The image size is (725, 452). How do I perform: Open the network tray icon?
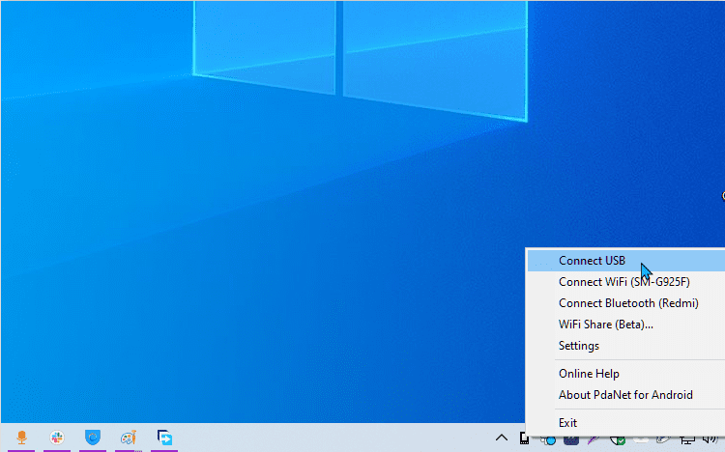coord(687,439)
